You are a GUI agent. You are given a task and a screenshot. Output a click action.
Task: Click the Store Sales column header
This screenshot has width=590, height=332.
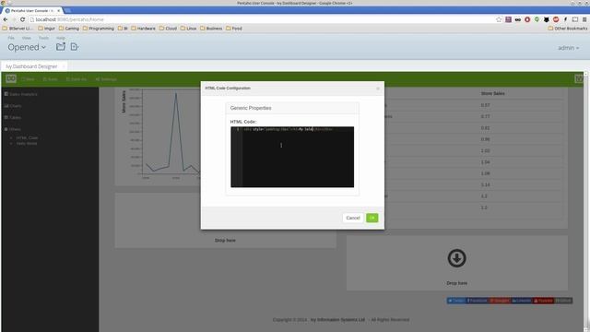492,94
